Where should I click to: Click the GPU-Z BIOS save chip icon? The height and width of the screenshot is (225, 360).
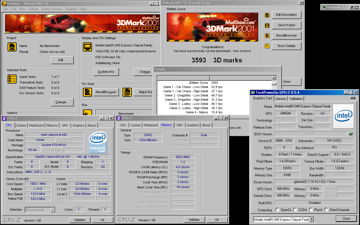(x=351, y=134)
